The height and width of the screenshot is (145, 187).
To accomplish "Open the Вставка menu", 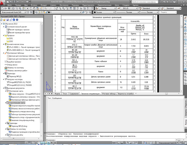I will coord(34,5).
